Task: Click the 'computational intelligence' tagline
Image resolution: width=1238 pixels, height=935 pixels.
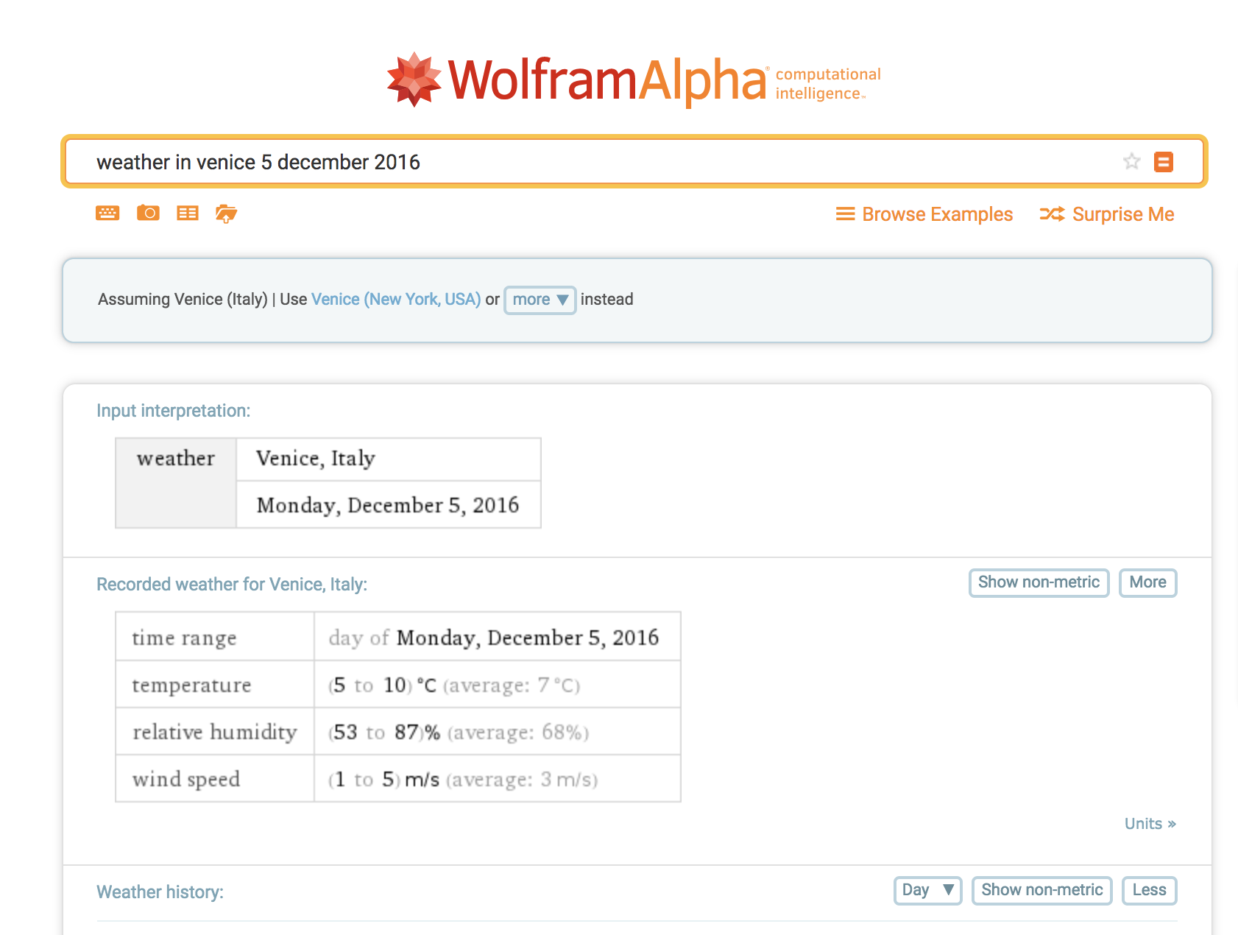Action: (828, 84)
